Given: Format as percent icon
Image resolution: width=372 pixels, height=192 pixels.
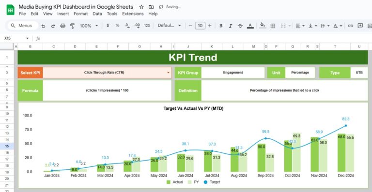Looking at the screenshot, I should [x=117, y=26].
